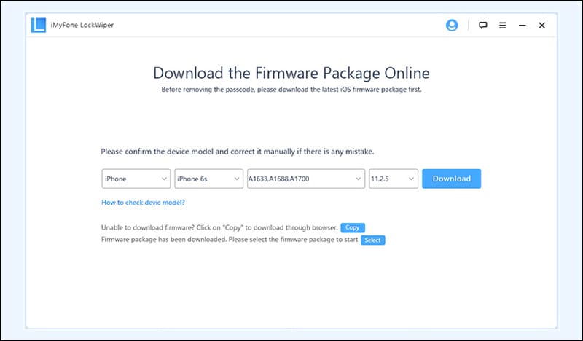
Task: Click the Before removing the passcode subtitle
Action: tap(291, 90)
